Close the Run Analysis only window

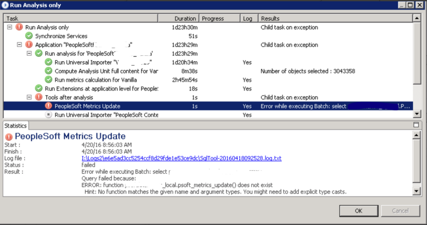[420, 5]
